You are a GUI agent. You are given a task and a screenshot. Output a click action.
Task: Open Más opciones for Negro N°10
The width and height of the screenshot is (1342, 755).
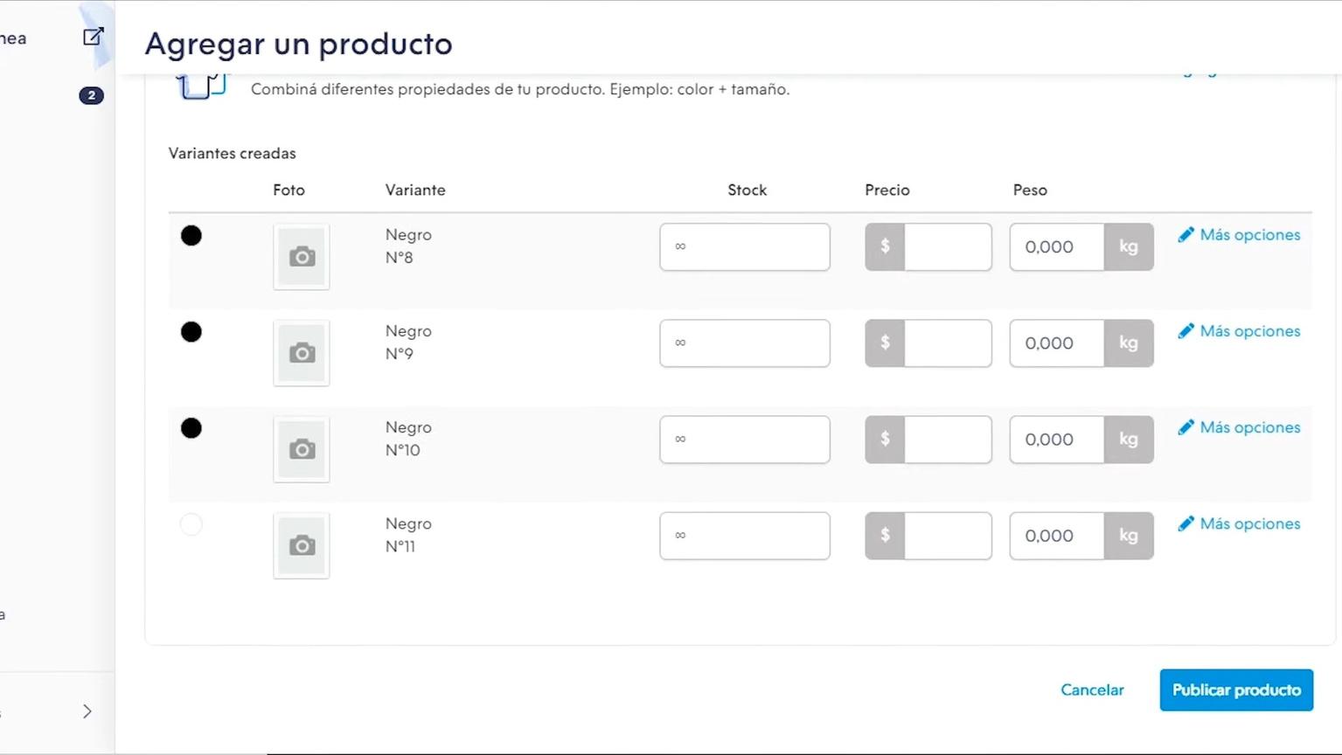pyautogui.click(x=1240, y=427)
